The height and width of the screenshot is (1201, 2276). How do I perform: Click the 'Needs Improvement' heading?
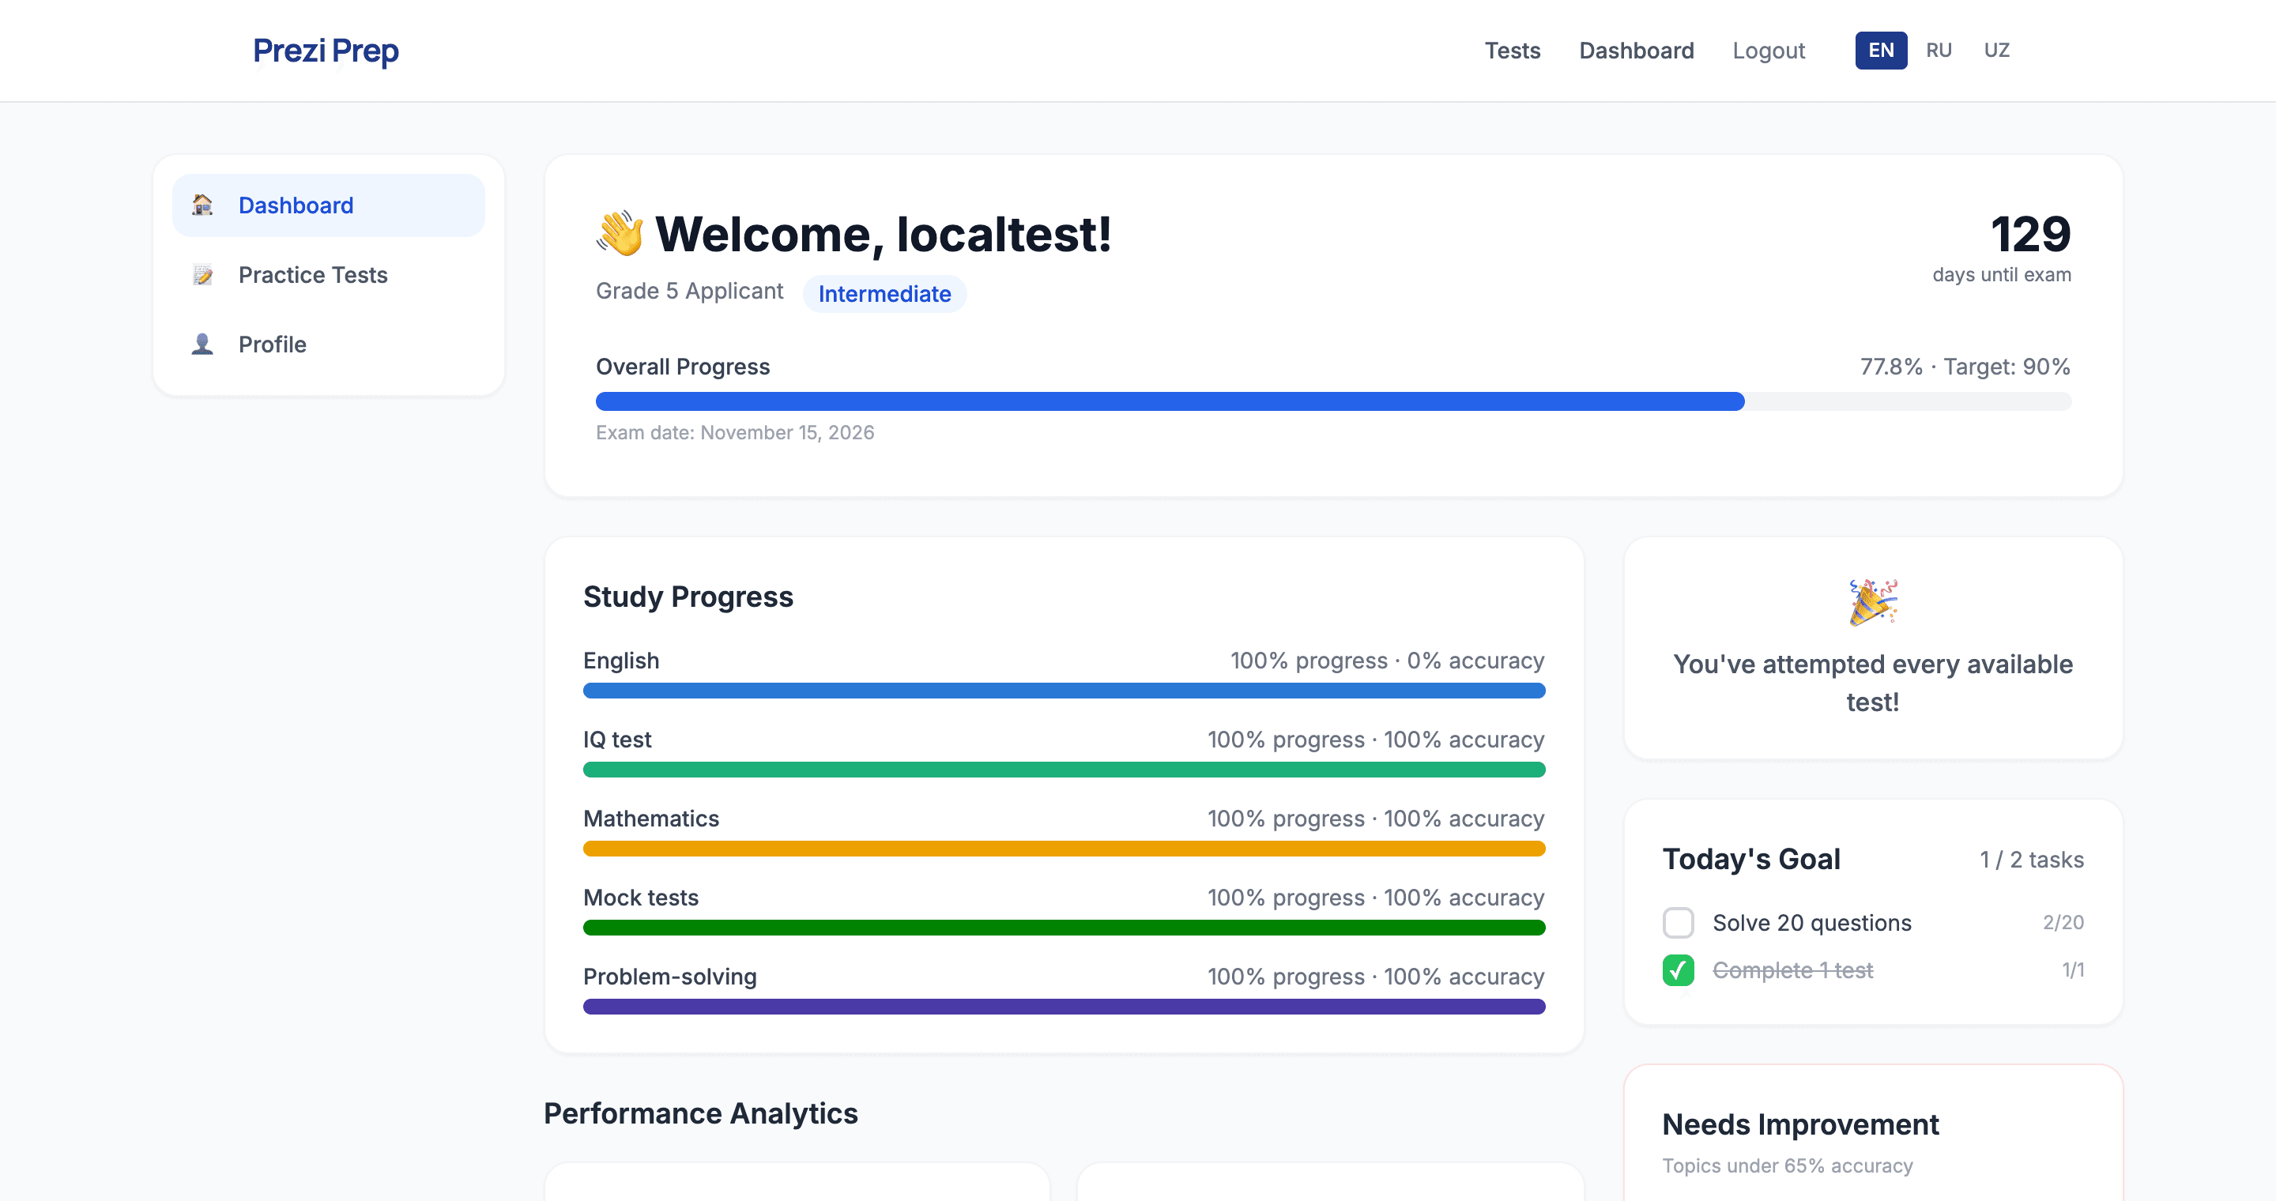[x=1801, y=1125]
